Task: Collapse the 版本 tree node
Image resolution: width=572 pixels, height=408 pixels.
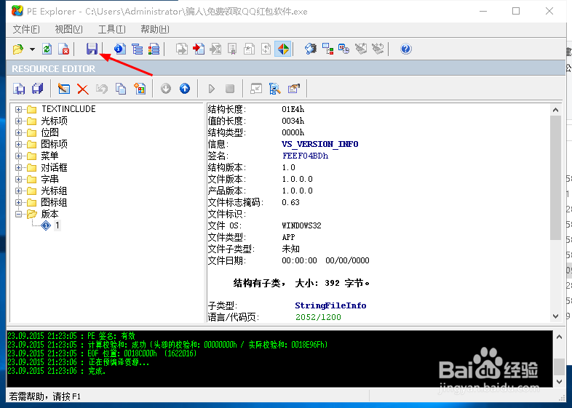Action: coord(18,214)
